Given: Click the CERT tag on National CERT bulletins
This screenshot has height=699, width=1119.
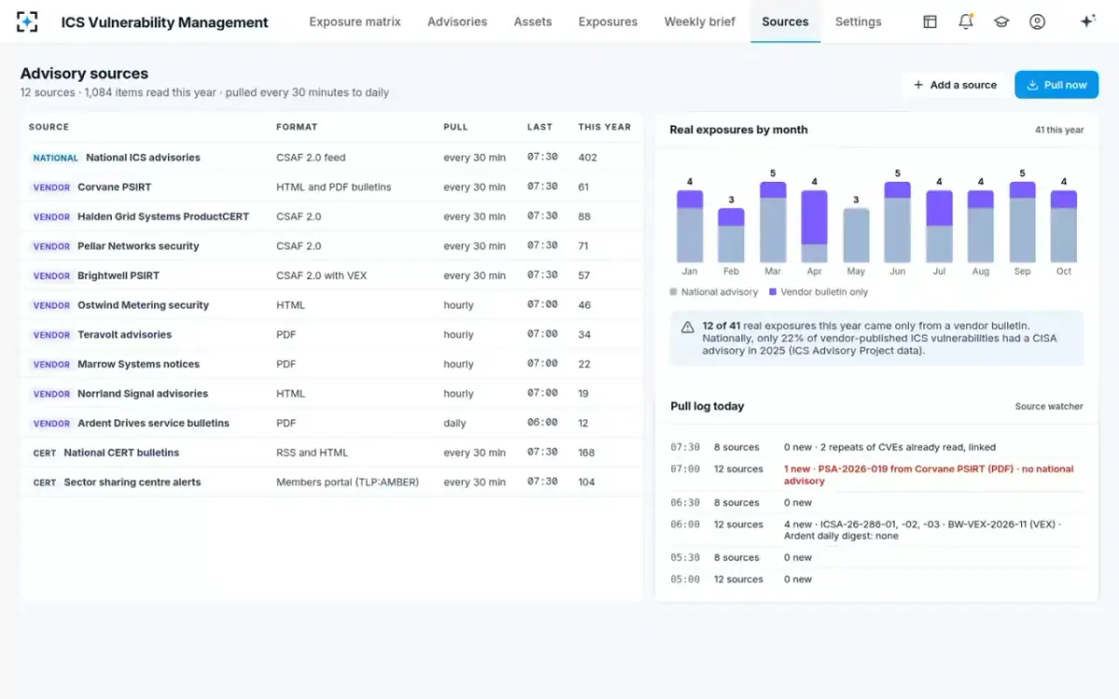Looking at the screenshot, I should (45, 453).
